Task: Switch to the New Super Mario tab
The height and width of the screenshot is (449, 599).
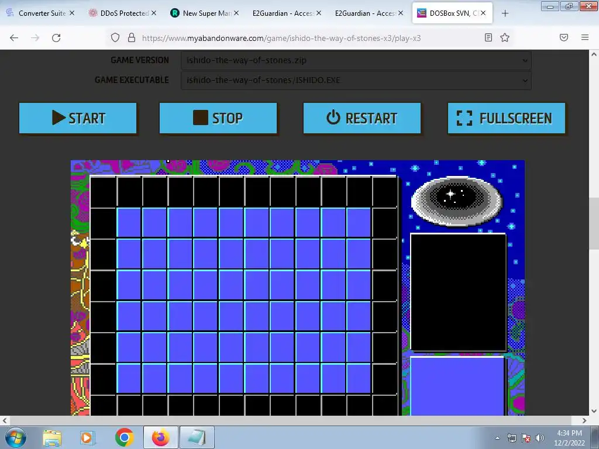Action: point(205,13)
